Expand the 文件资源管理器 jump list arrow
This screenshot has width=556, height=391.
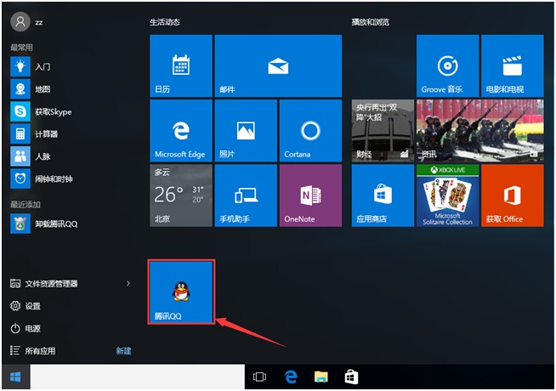coord(128,283)
